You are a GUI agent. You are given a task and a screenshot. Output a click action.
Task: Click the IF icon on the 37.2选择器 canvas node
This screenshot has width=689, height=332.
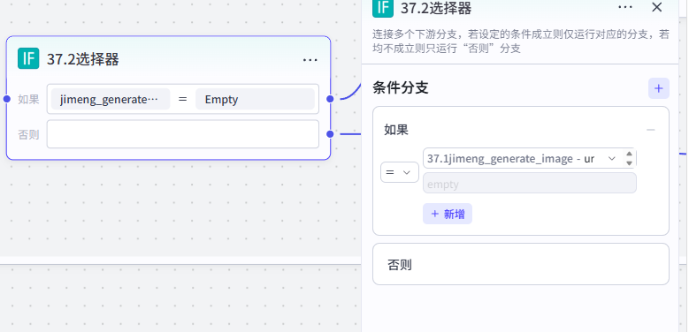(28, 58)
